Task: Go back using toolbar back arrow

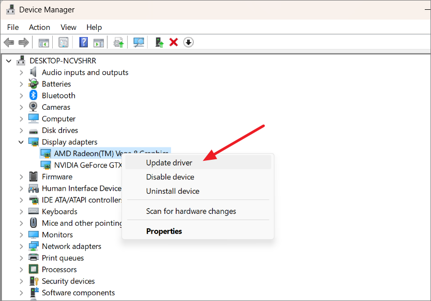Action: pos(9,42)
